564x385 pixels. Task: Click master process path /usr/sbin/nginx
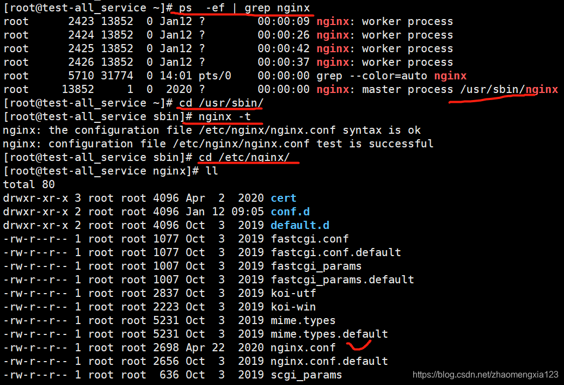[x=509, y=89]
